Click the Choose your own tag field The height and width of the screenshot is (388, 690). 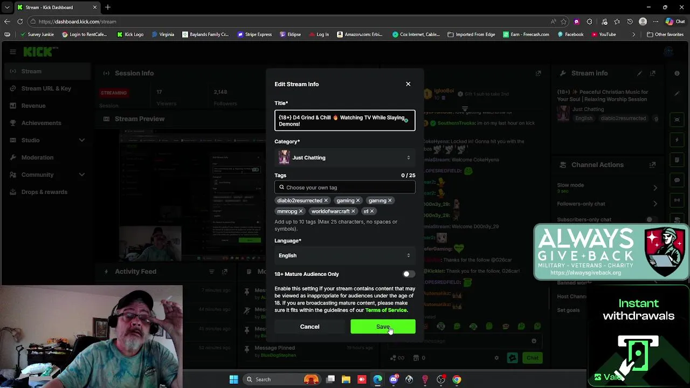[x=345, y=188]
